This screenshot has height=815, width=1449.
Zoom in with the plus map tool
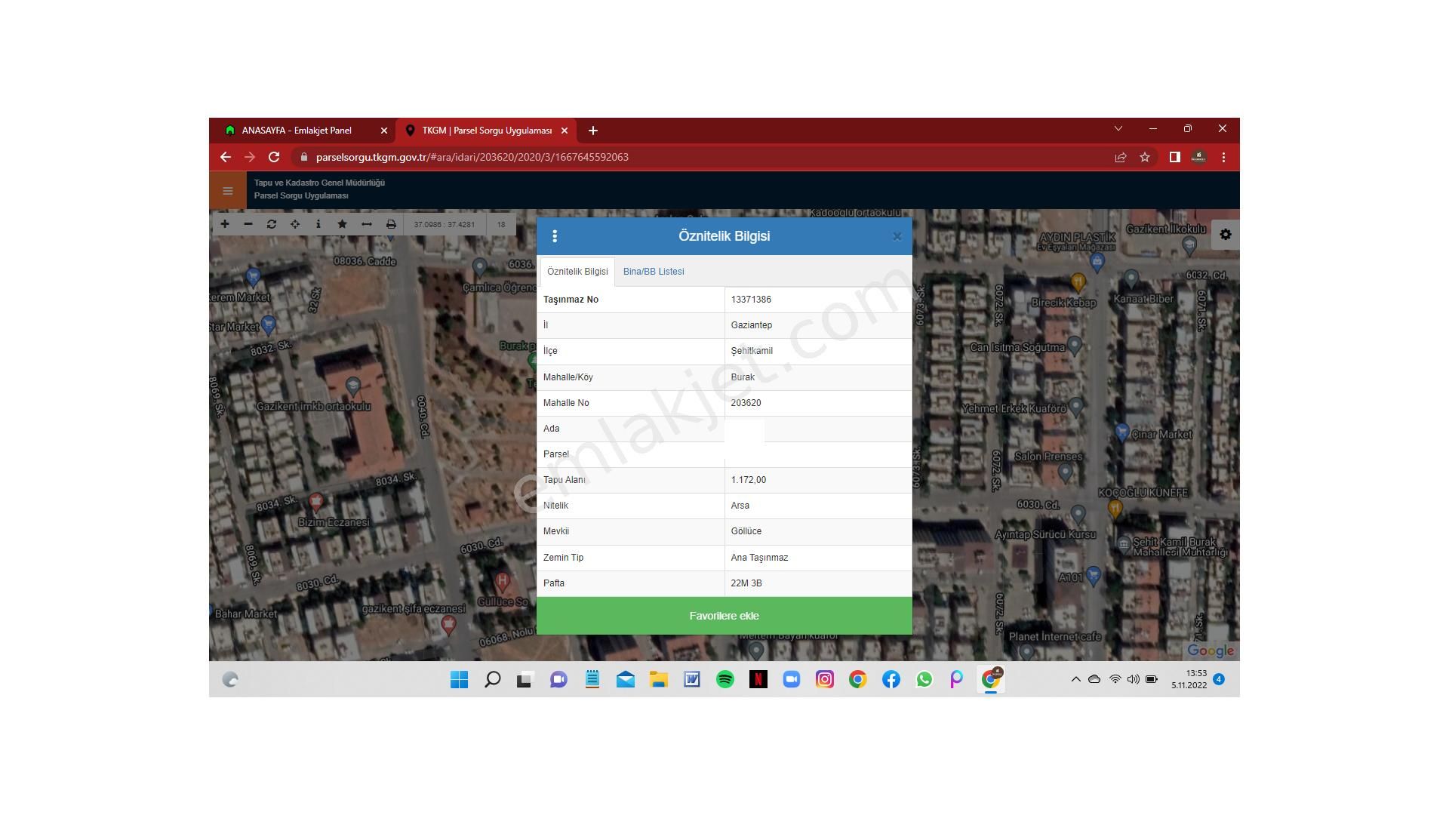click(224, 224)
